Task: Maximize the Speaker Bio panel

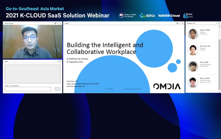Action: pos(219,23)
